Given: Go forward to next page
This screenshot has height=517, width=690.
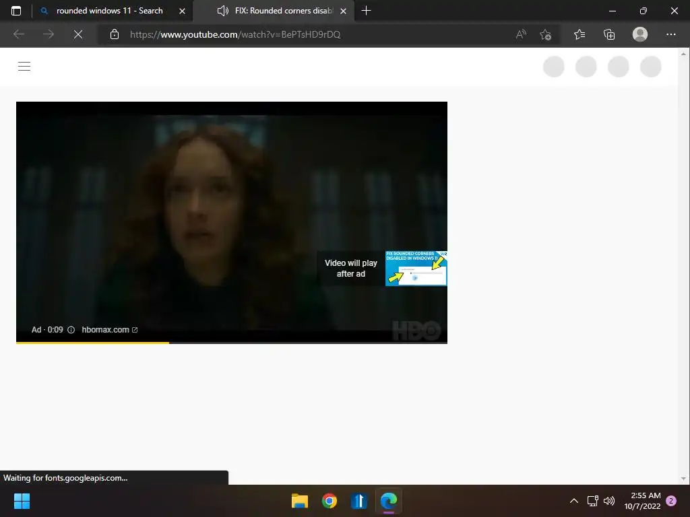Looking at the screenshot, I should (49, 34).
